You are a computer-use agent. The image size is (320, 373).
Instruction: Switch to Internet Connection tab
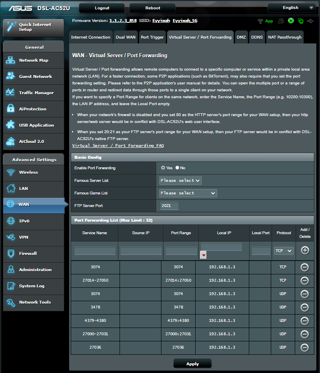[91, 37]
